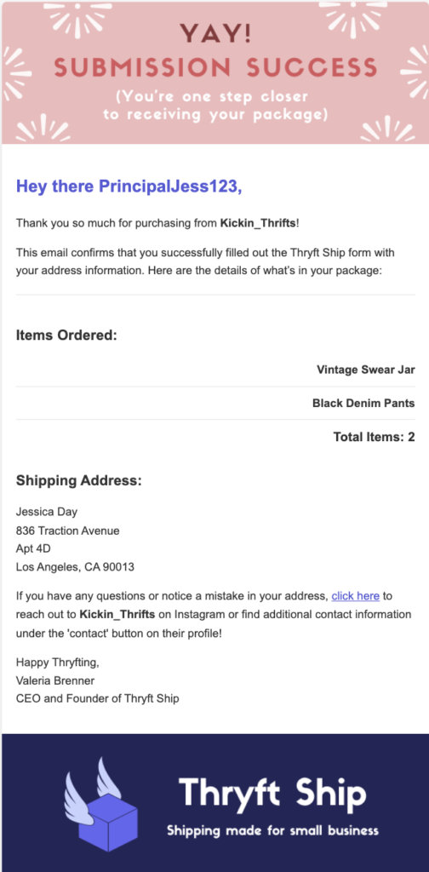Select the 'Submission Success' banner heading

215,68
